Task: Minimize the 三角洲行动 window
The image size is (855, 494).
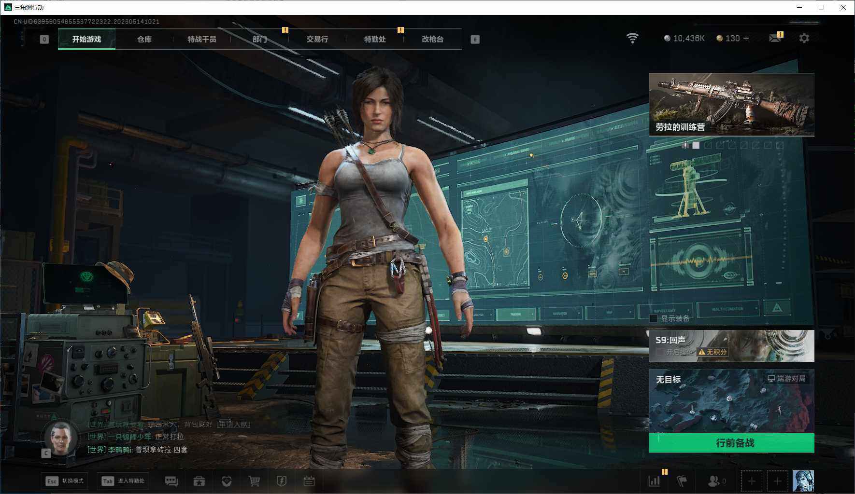Action: [x=799, y=7]
